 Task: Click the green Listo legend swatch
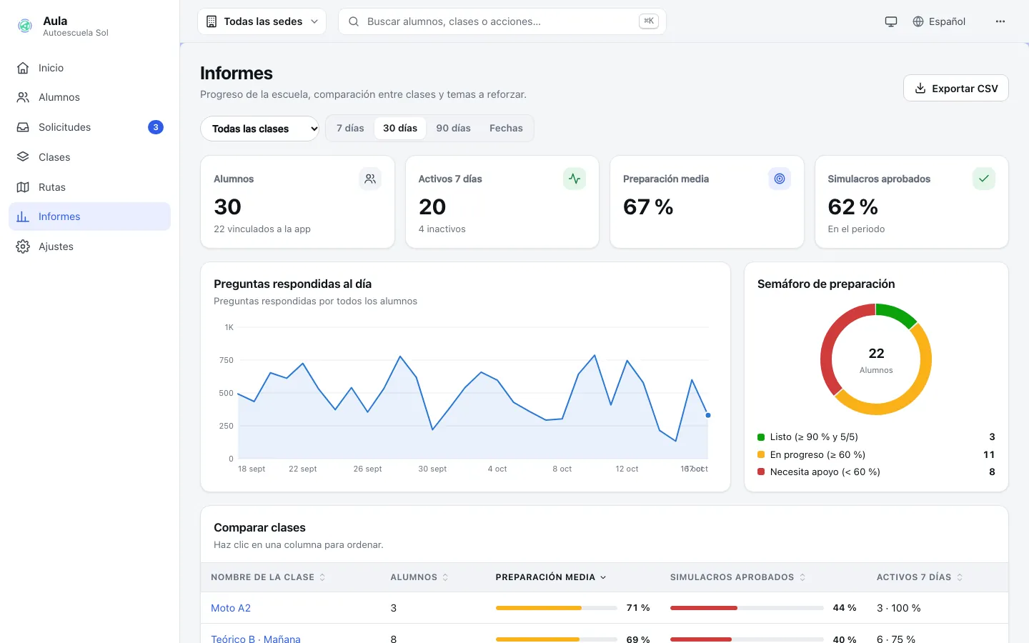761,437
